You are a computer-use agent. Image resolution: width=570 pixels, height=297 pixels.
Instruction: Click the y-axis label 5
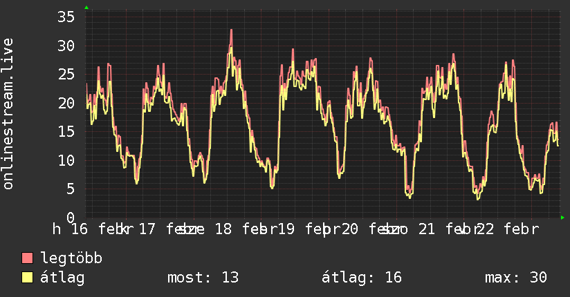[x=71, y=189]
